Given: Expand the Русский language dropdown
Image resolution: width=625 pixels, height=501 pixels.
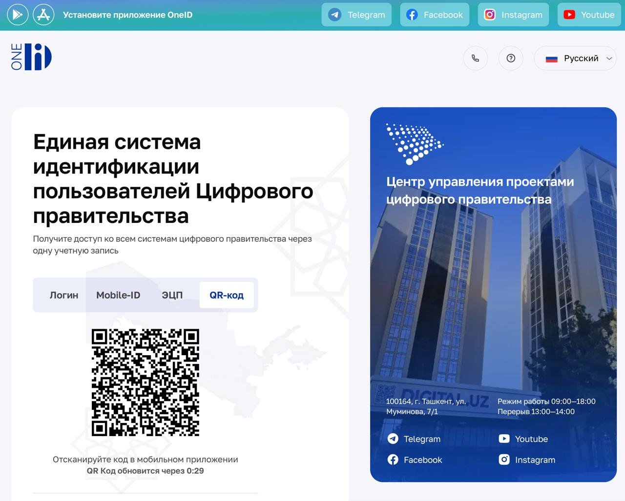Looking at the screenshot, I should coord(575,58).
